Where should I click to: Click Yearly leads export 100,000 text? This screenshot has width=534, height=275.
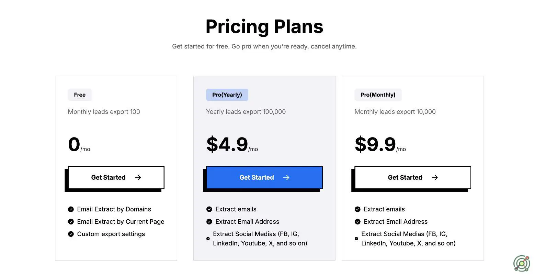point(246,112)
